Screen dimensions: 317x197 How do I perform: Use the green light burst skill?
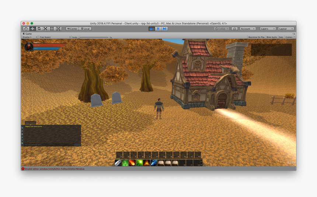[139, 163]
